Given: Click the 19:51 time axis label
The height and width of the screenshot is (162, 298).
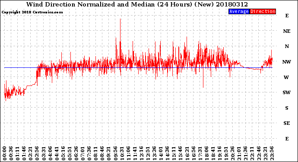Looking at the screenshot, I should pos(226,153).
